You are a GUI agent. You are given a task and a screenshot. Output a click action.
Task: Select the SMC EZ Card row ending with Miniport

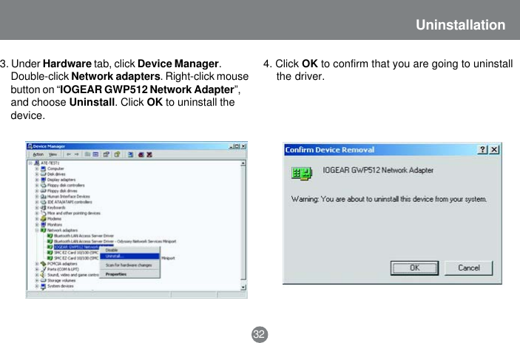coord(114,258)
